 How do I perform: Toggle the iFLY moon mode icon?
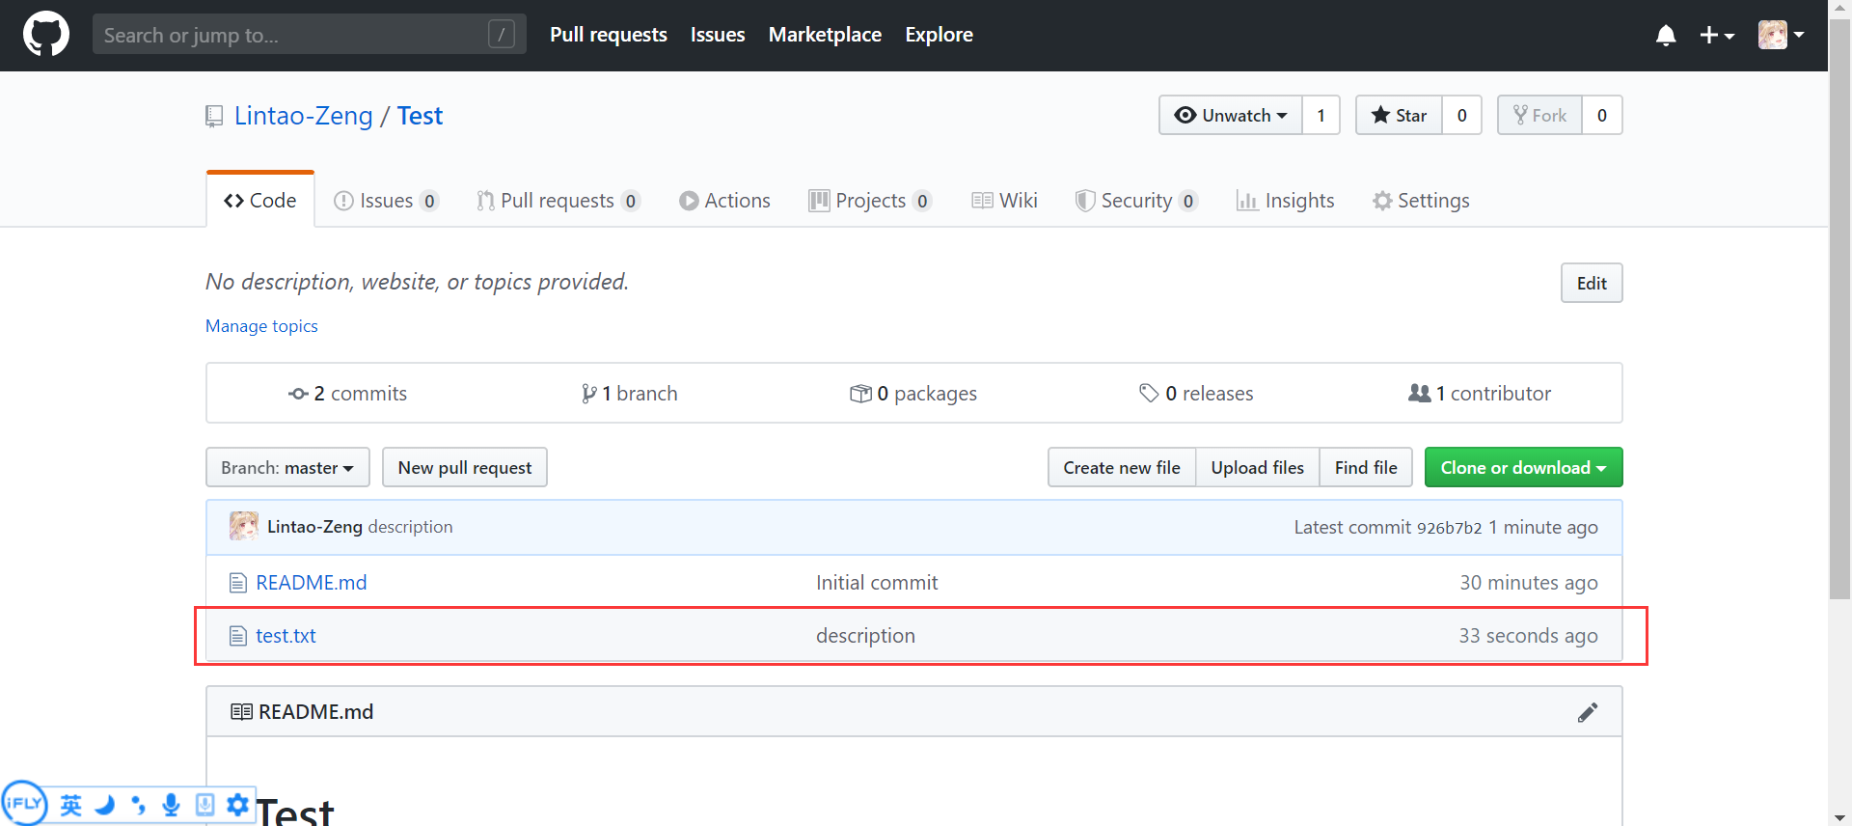tap(105, 805)
